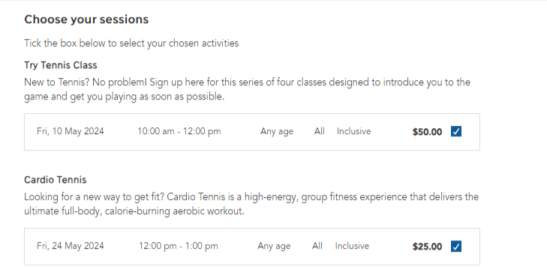Click All in the Cardio Tennis session row
The height and width of the screenshot is (275, 547).
317,246
